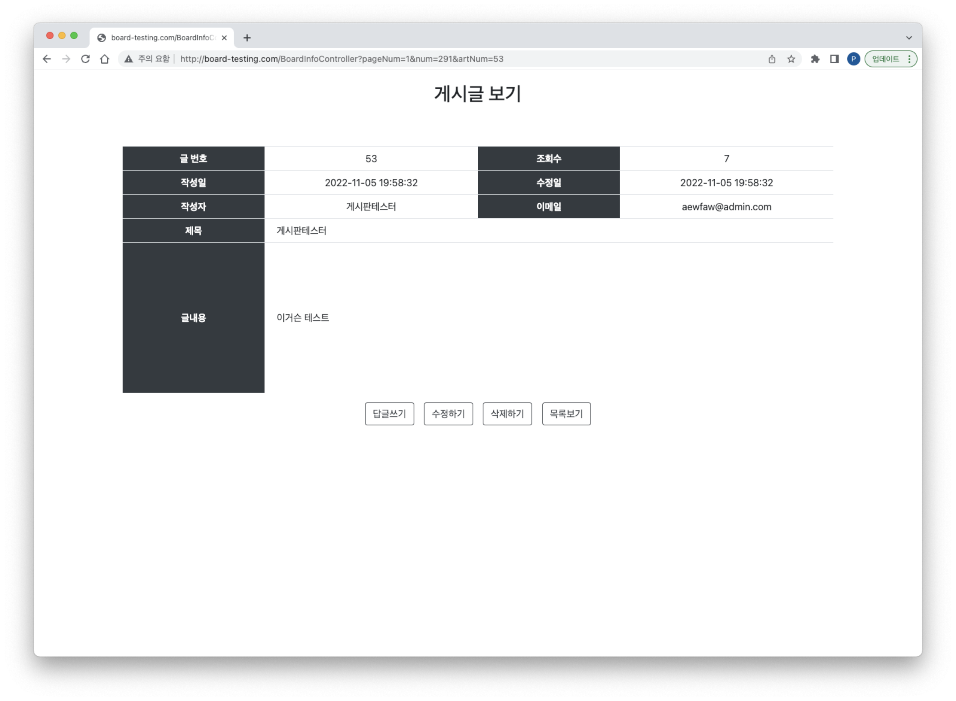The height and width of the screenshot is (701, 956).
Task: Bookmark this page with star icon
Action: (x=791, y=59)
